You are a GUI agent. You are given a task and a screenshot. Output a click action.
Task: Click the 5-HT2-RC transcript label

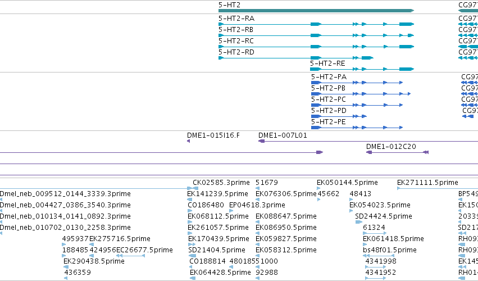pyautogui.click(x=236, y=41)
